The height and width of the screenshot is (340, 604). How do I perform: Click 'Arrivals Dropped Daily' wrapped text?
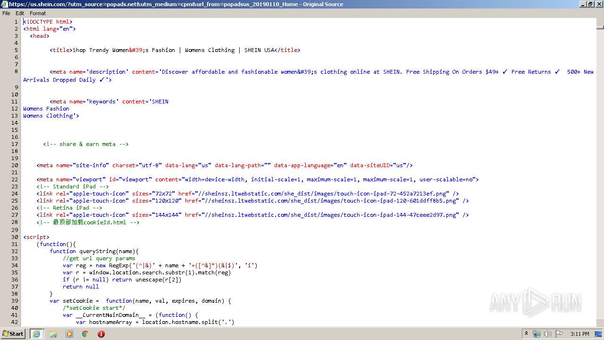[60, 80]
